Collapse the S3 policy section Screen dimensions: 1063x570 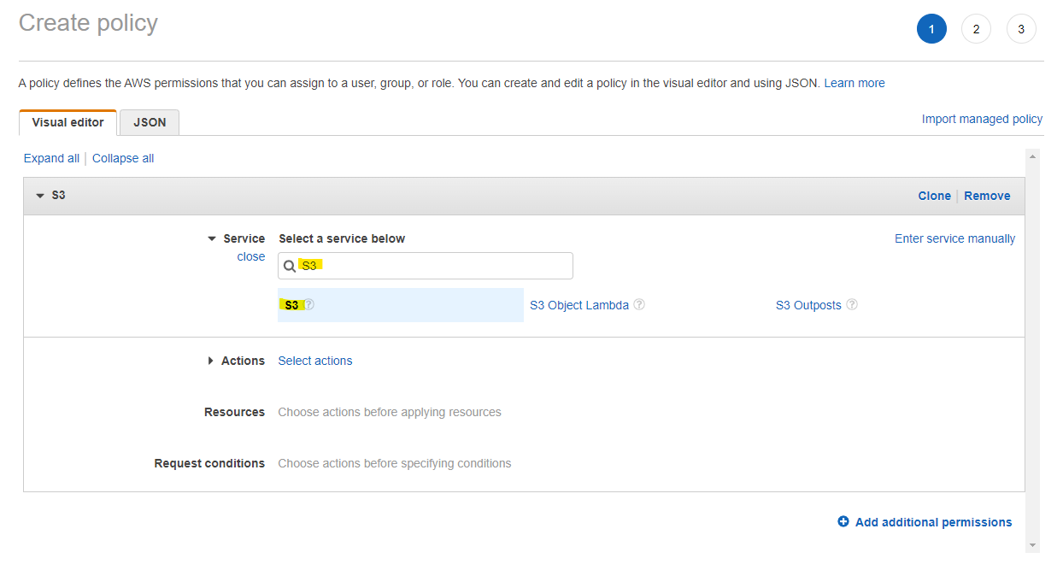click(x=40, y=195)
